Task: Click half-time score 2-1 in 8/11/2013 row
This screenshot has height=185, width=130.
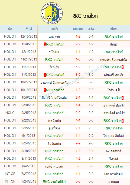Action: [91, 159]
